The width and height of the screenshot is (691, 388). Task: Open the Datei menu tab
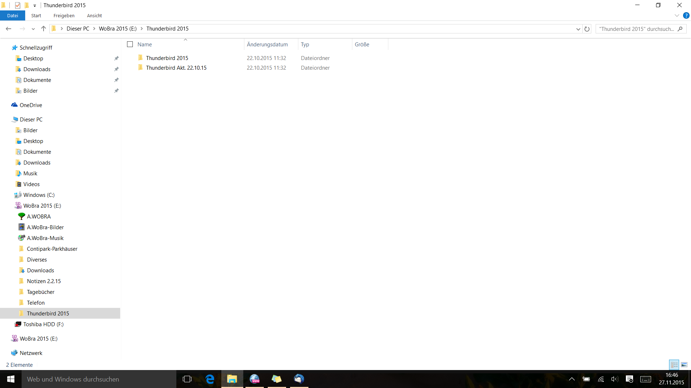(13, 16)
